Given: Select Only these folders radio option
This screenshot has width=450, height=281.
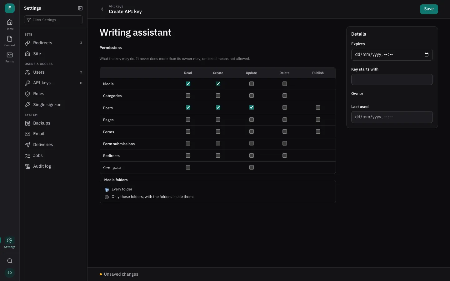Looking at the screenshot, I should (107, 197).
